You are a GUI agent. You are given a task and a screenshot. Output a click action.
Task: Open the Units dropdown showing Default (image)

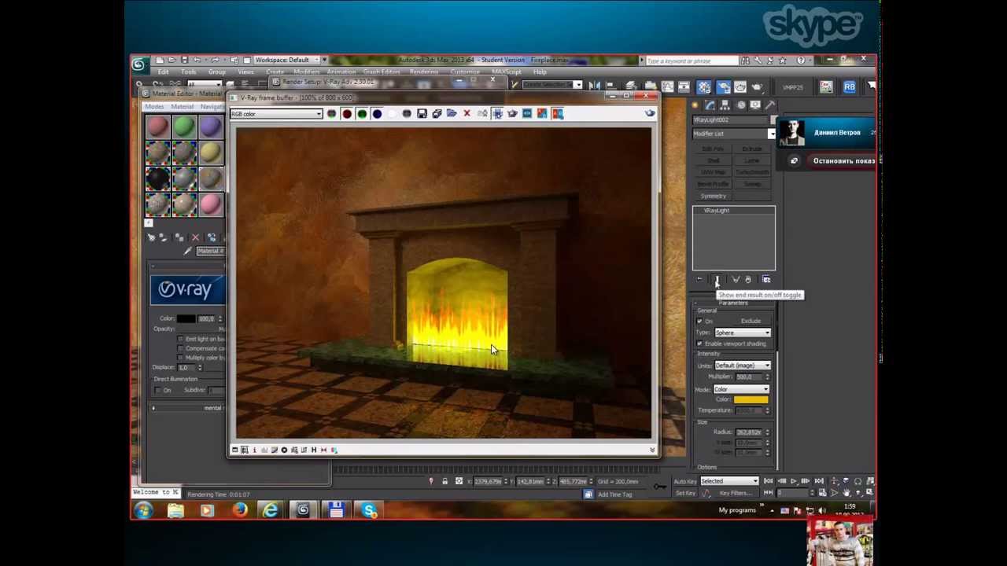(742, 366)
